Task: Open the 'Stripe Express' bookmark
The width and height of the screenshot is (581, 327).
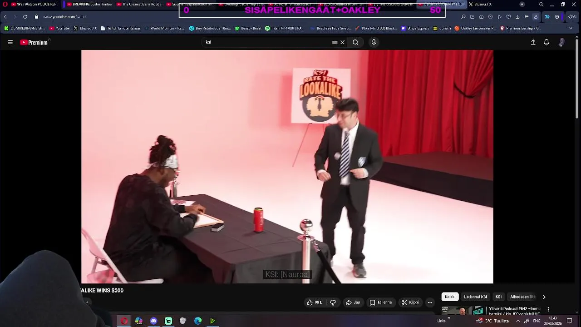Action: tap(415, 28)
